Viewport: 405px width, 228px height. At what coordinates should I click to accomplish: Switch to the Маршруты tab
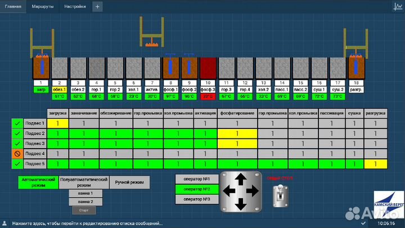click(43, 7)
